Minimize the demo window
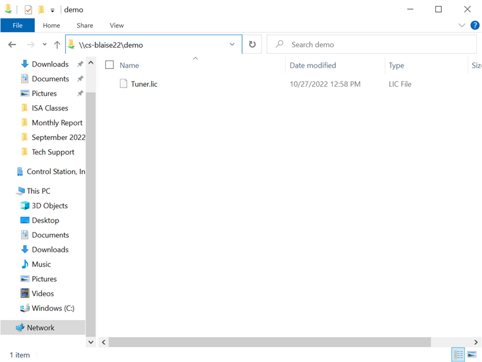Screen dimensions: 482x362 pos(410,9)
